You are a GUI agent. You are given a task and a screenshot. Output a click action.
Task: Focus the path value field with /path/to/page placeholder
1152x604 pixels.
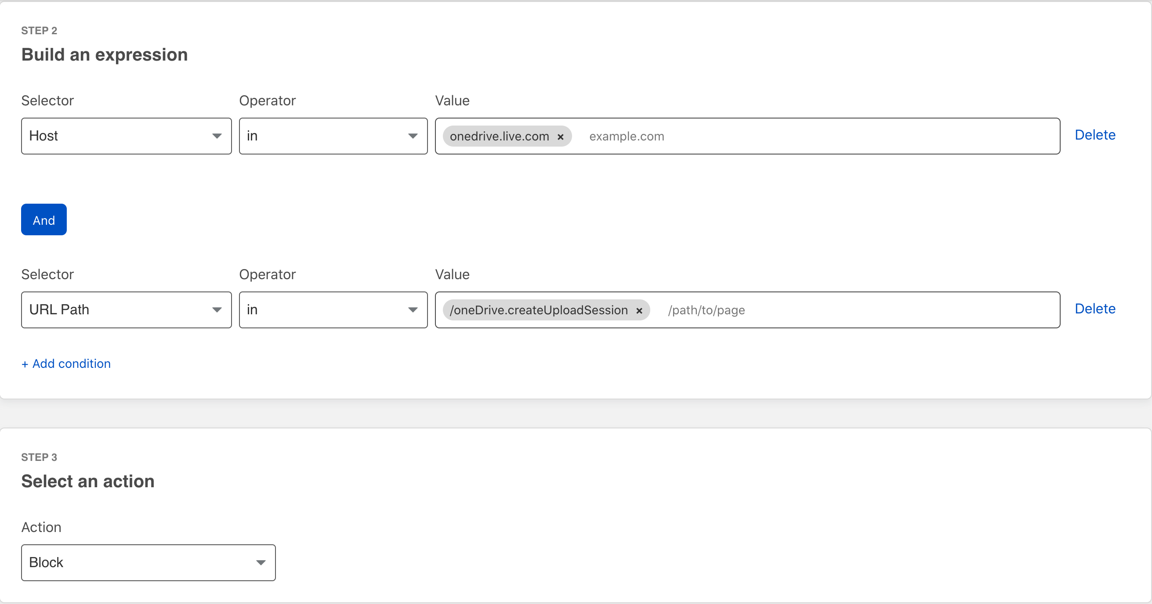point(850,310)
